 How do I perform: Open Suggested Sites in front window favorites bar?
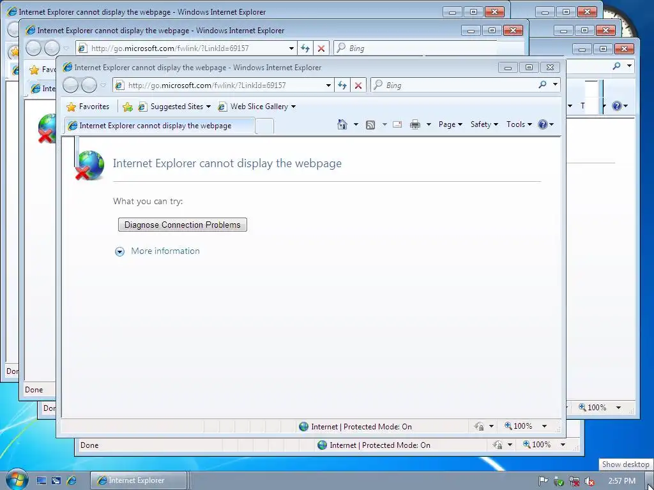[174, 107]
